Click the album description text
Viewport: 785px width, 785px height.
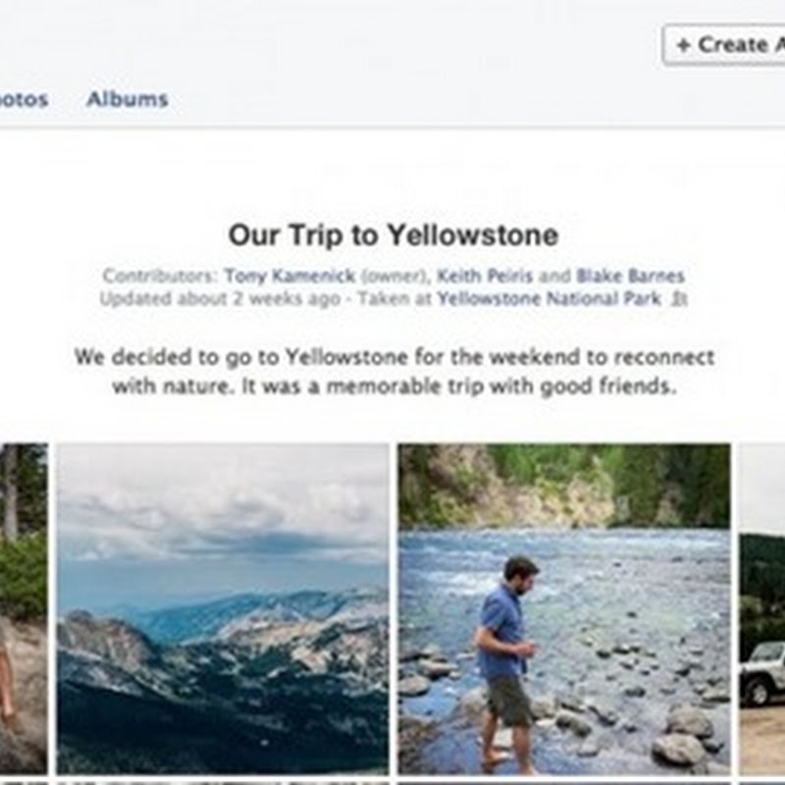tap(392, 371)
